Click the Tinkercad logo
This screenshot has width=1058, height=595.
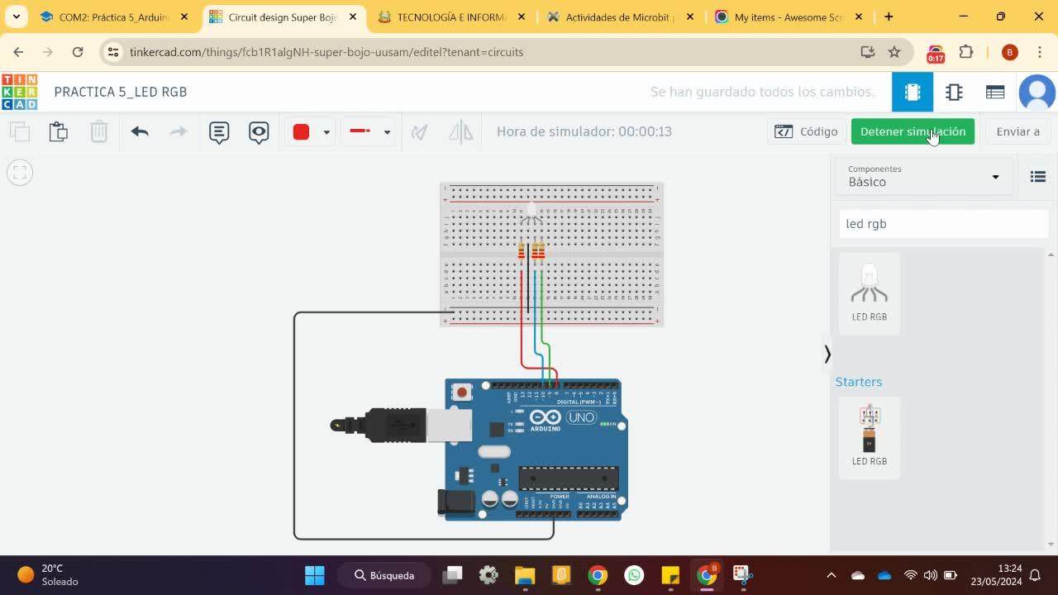[x=19, y=92]
